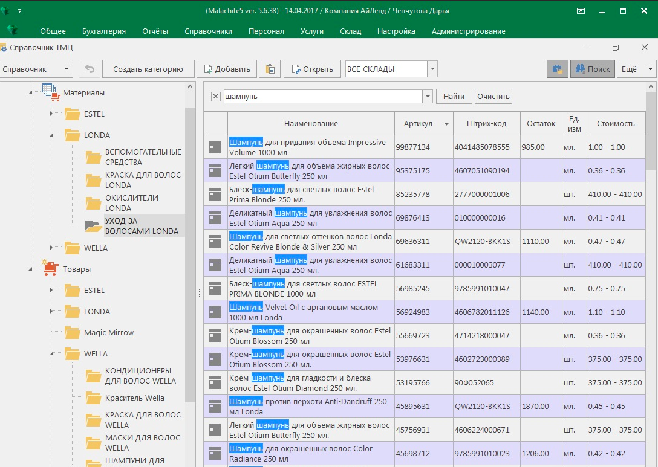Click the opened folder icon УХОД ЗА ВОЛОСАМИ LONDA
The image size is (658, 467).
[94, 226]
